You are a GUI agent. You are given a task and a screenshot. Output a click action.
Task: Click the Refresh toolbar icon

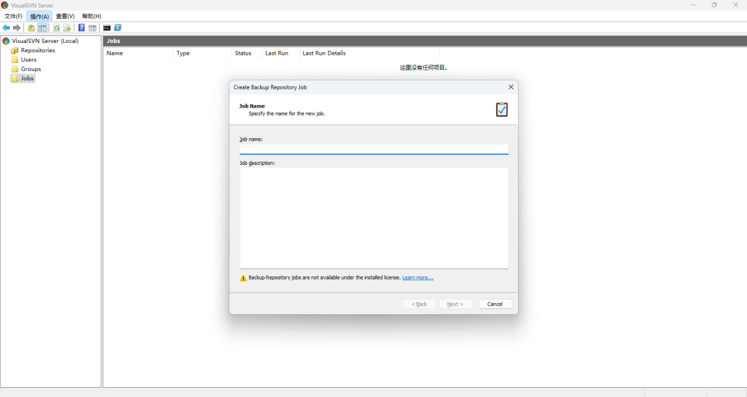(57, 28)
